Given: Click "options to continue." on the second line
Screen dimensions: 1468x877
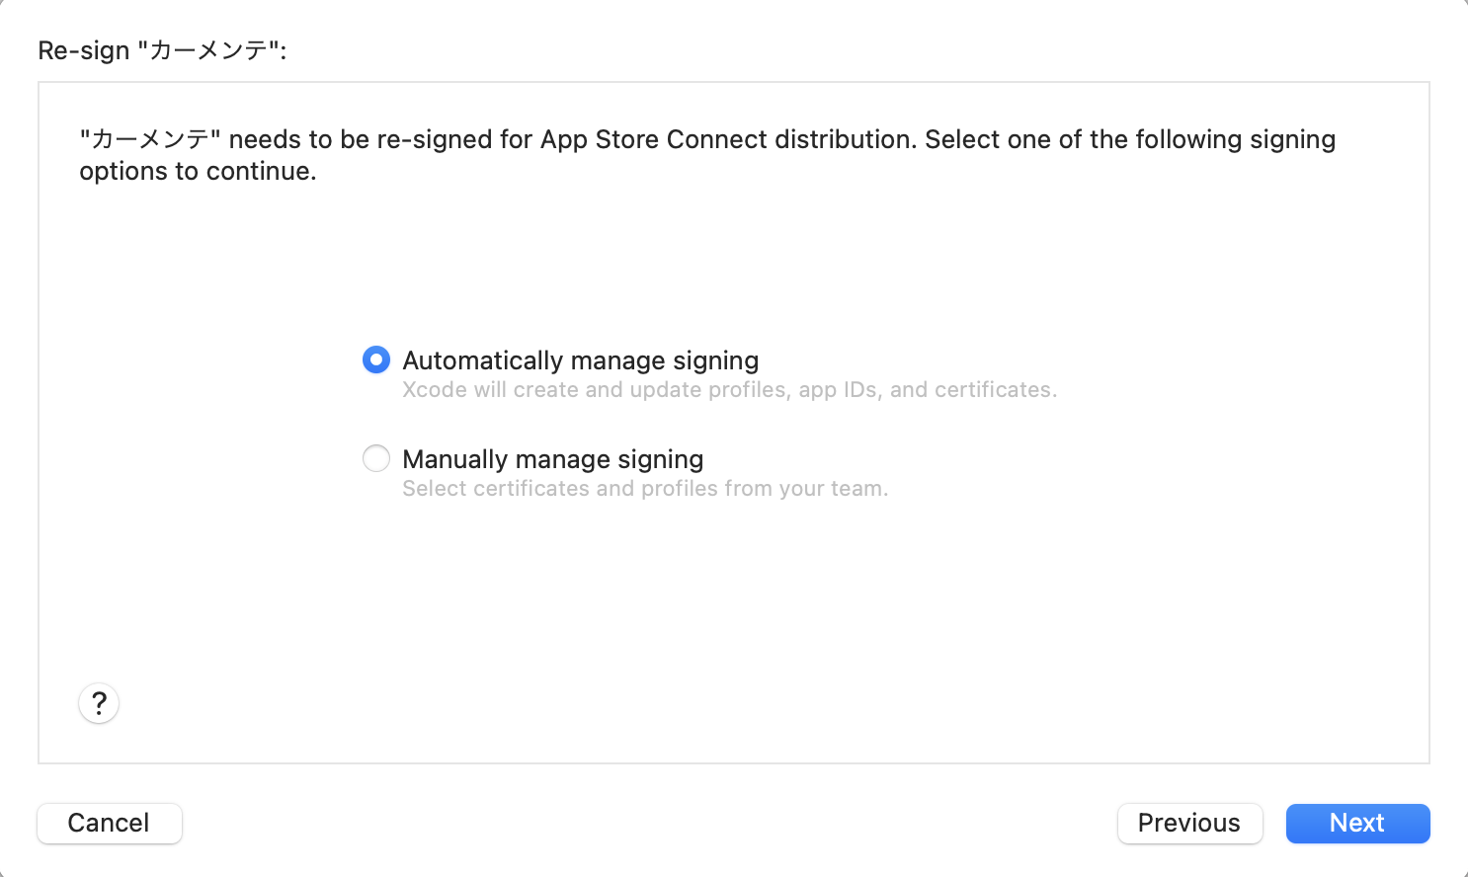Looking at the screenshot, I should (x=198, y=172).
